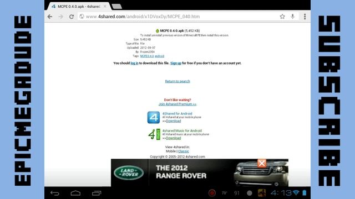Close the Range Rover ad banner

point(262,163)
